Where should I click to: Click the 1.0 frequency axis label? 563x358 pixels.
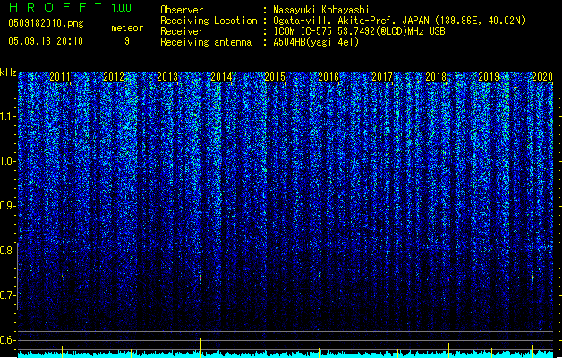point(8,161)
